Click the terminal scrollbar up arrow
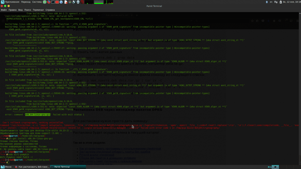The width and height of the screenshot is (301, 169). tap(300, 13)
